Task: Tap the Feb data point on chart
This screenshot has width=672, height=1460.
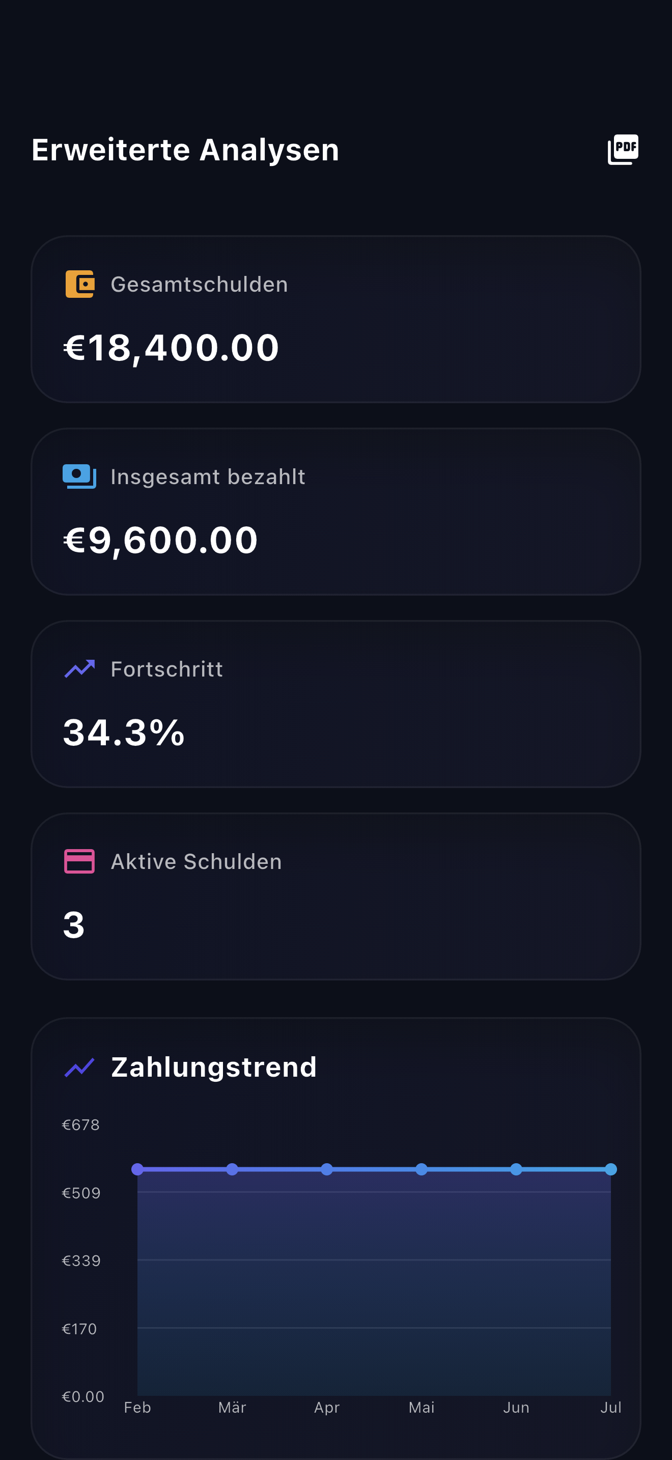Action: (x=137, y=1169)
